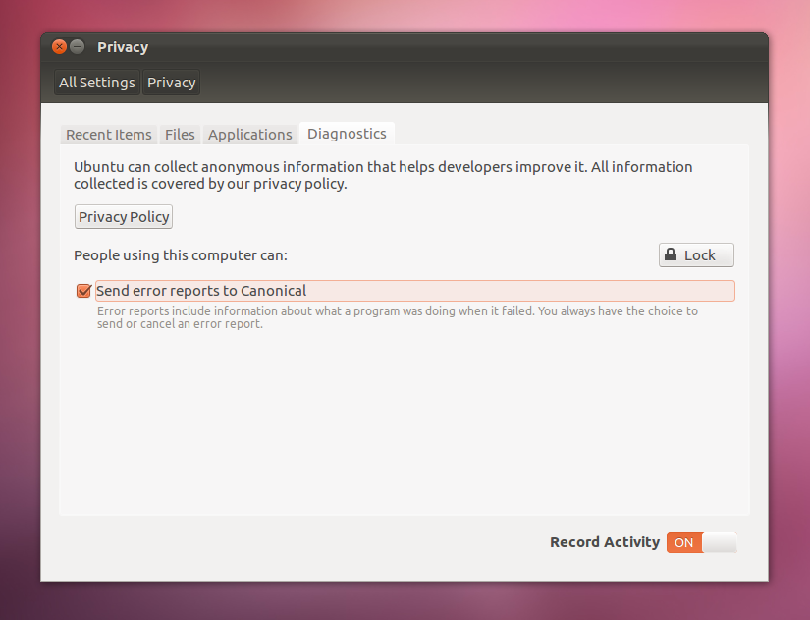810x620 pixels.
Task: Minimize the Privacy window
Action: 78,47
